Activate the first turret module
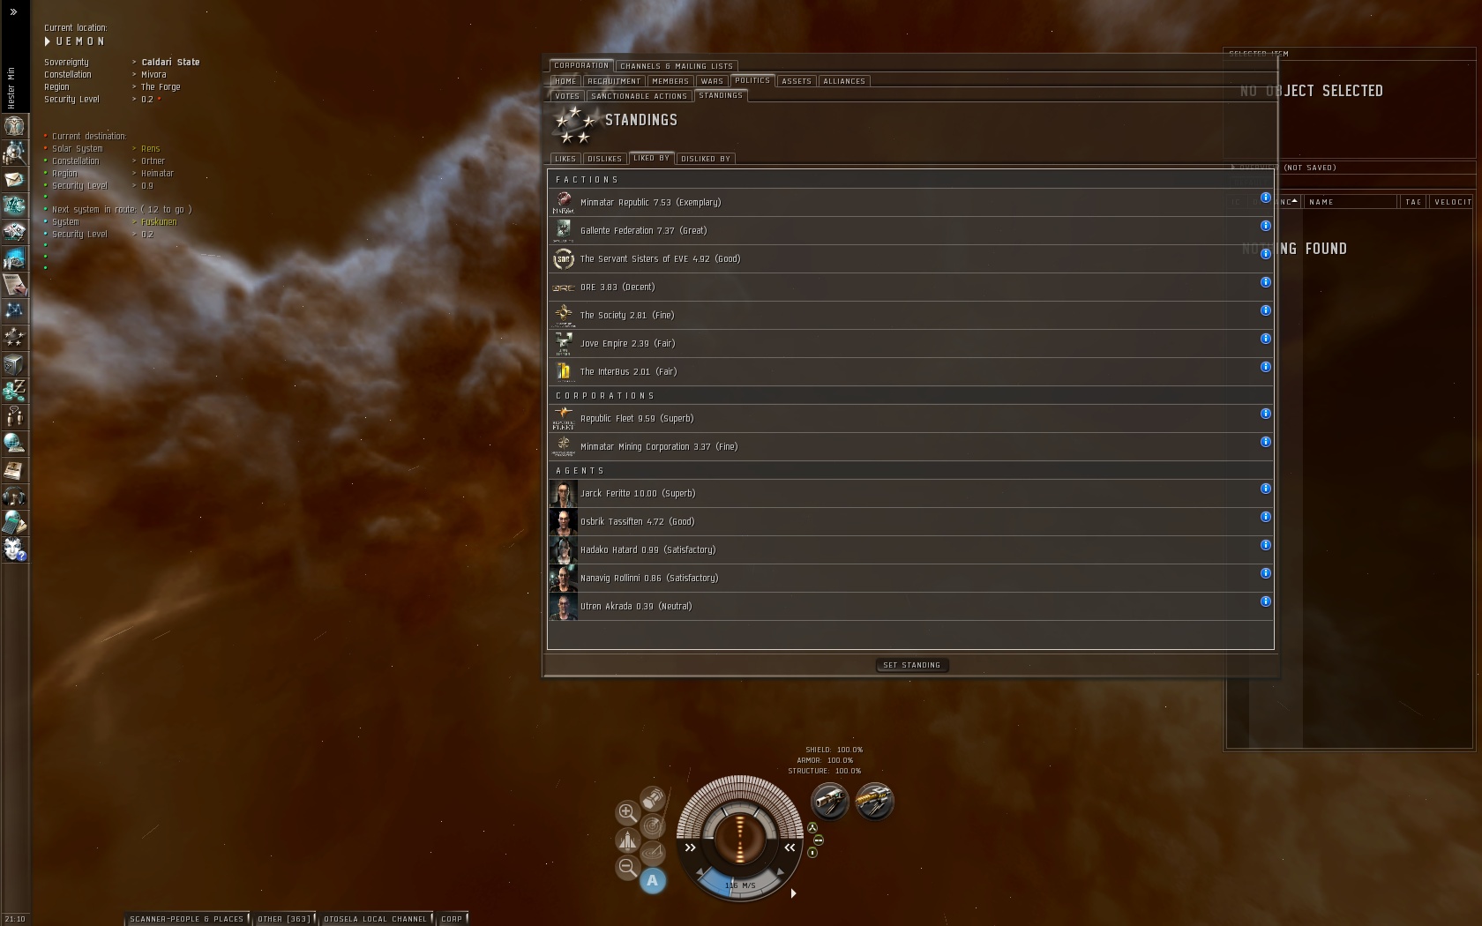1482x926 pixels. [x=830, y=802]
